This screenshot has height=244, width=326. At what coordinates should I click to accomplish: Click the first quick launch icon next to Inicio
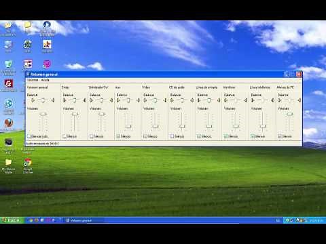pos(30,220)
